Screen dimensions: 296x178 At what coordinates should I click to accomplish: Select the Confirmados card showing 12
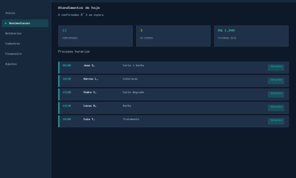coord(95,36)
